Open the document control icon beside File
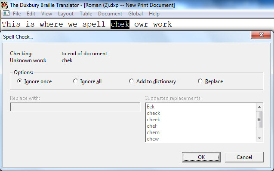 [x=6, y=13]
